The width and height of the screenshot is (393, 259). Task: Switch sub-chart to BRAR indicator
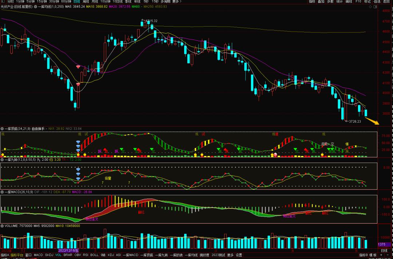[68, 255]
